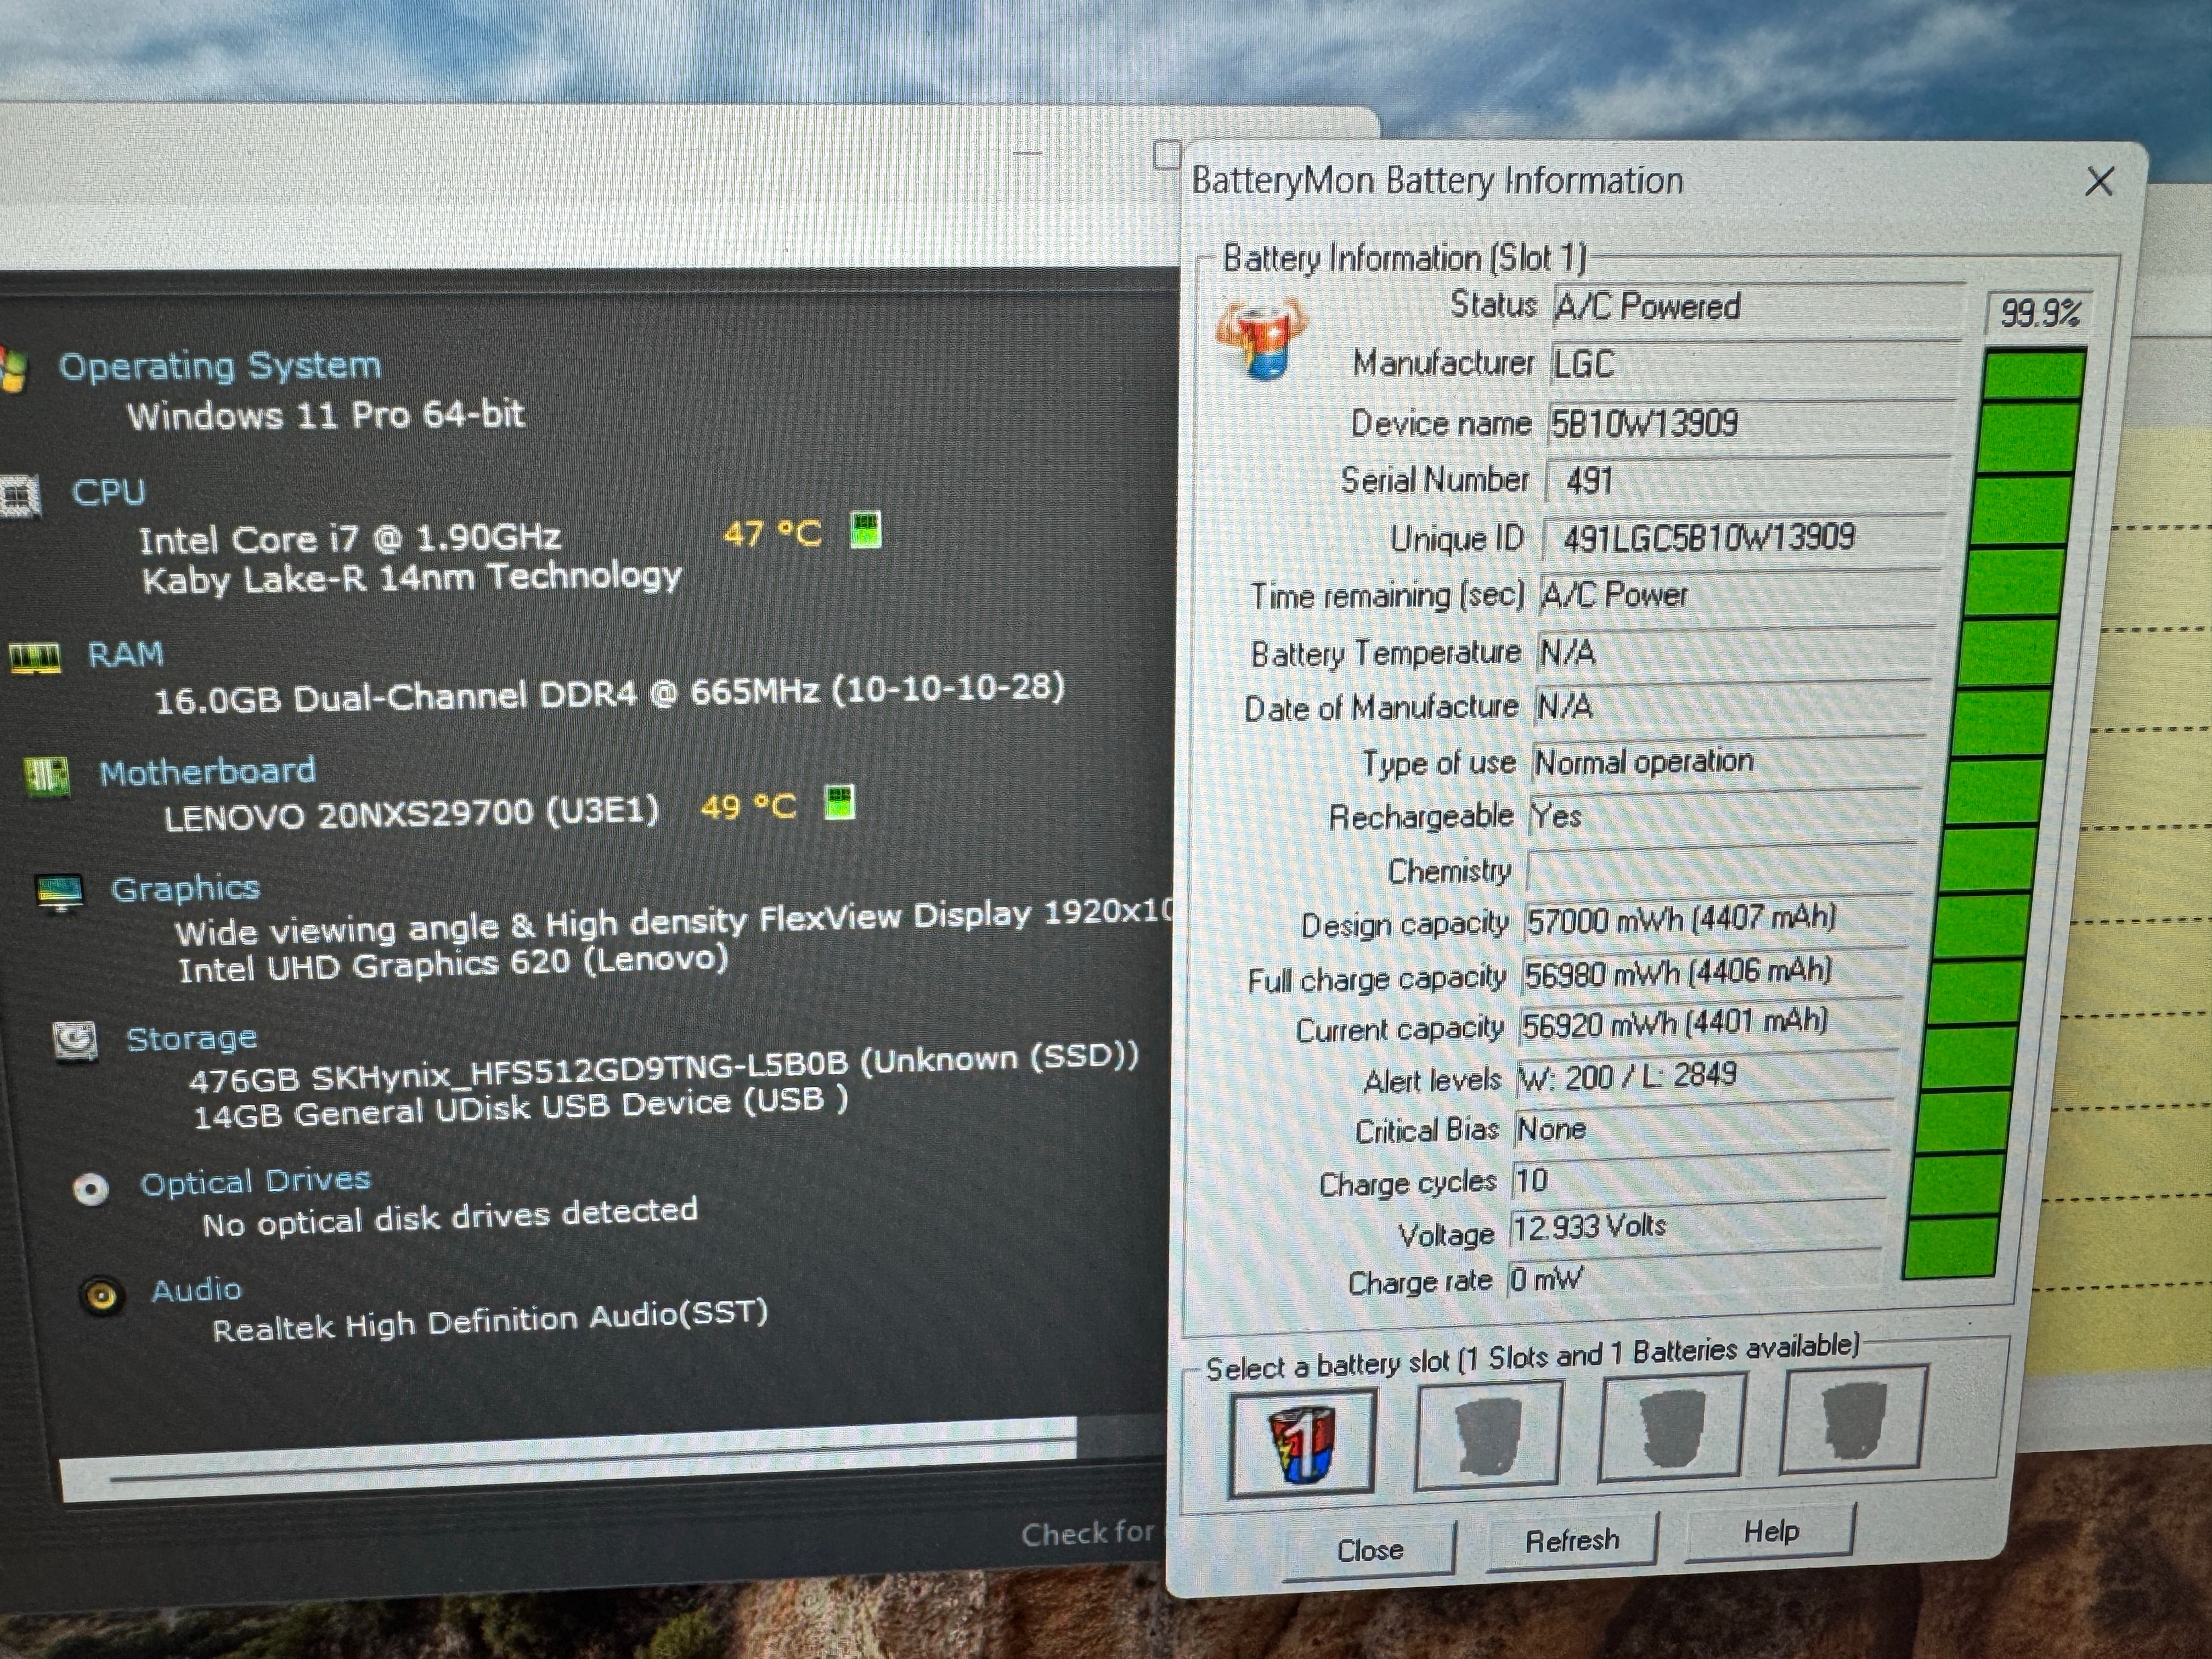Viewport: 2212px width, 1659px height.
Task: Click the Help button in BatteryMon
Action: (x=1770, y=1532)
